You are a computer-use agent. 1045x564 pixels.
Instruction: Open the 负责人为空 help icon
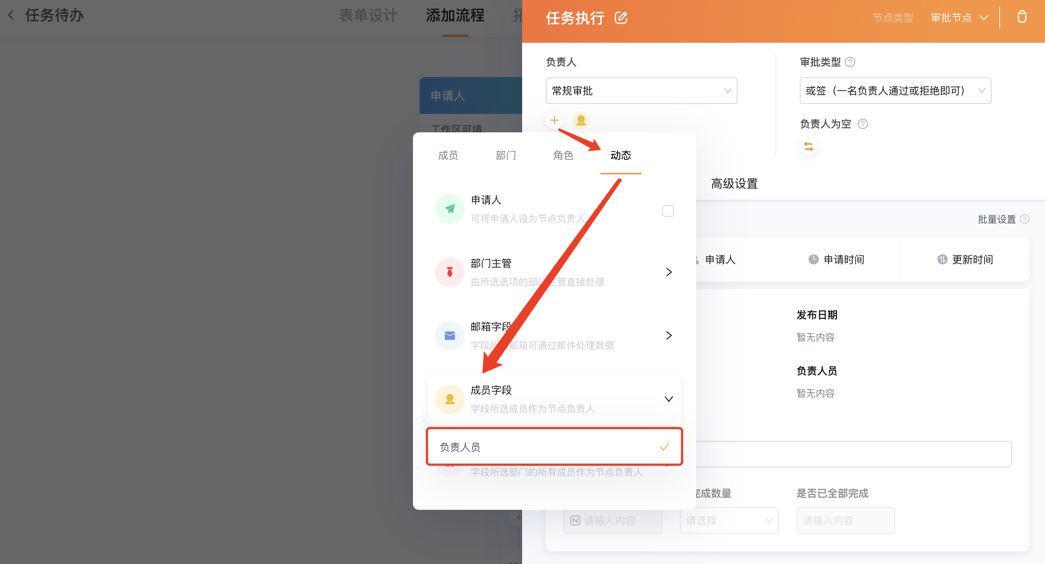pos(862,124)
